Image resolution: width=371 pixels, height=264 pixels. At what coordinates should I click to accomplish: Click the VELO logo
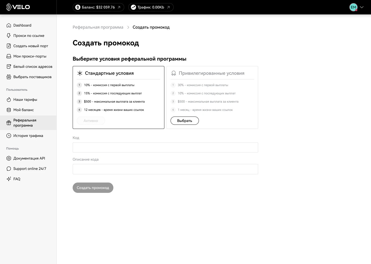18,7
